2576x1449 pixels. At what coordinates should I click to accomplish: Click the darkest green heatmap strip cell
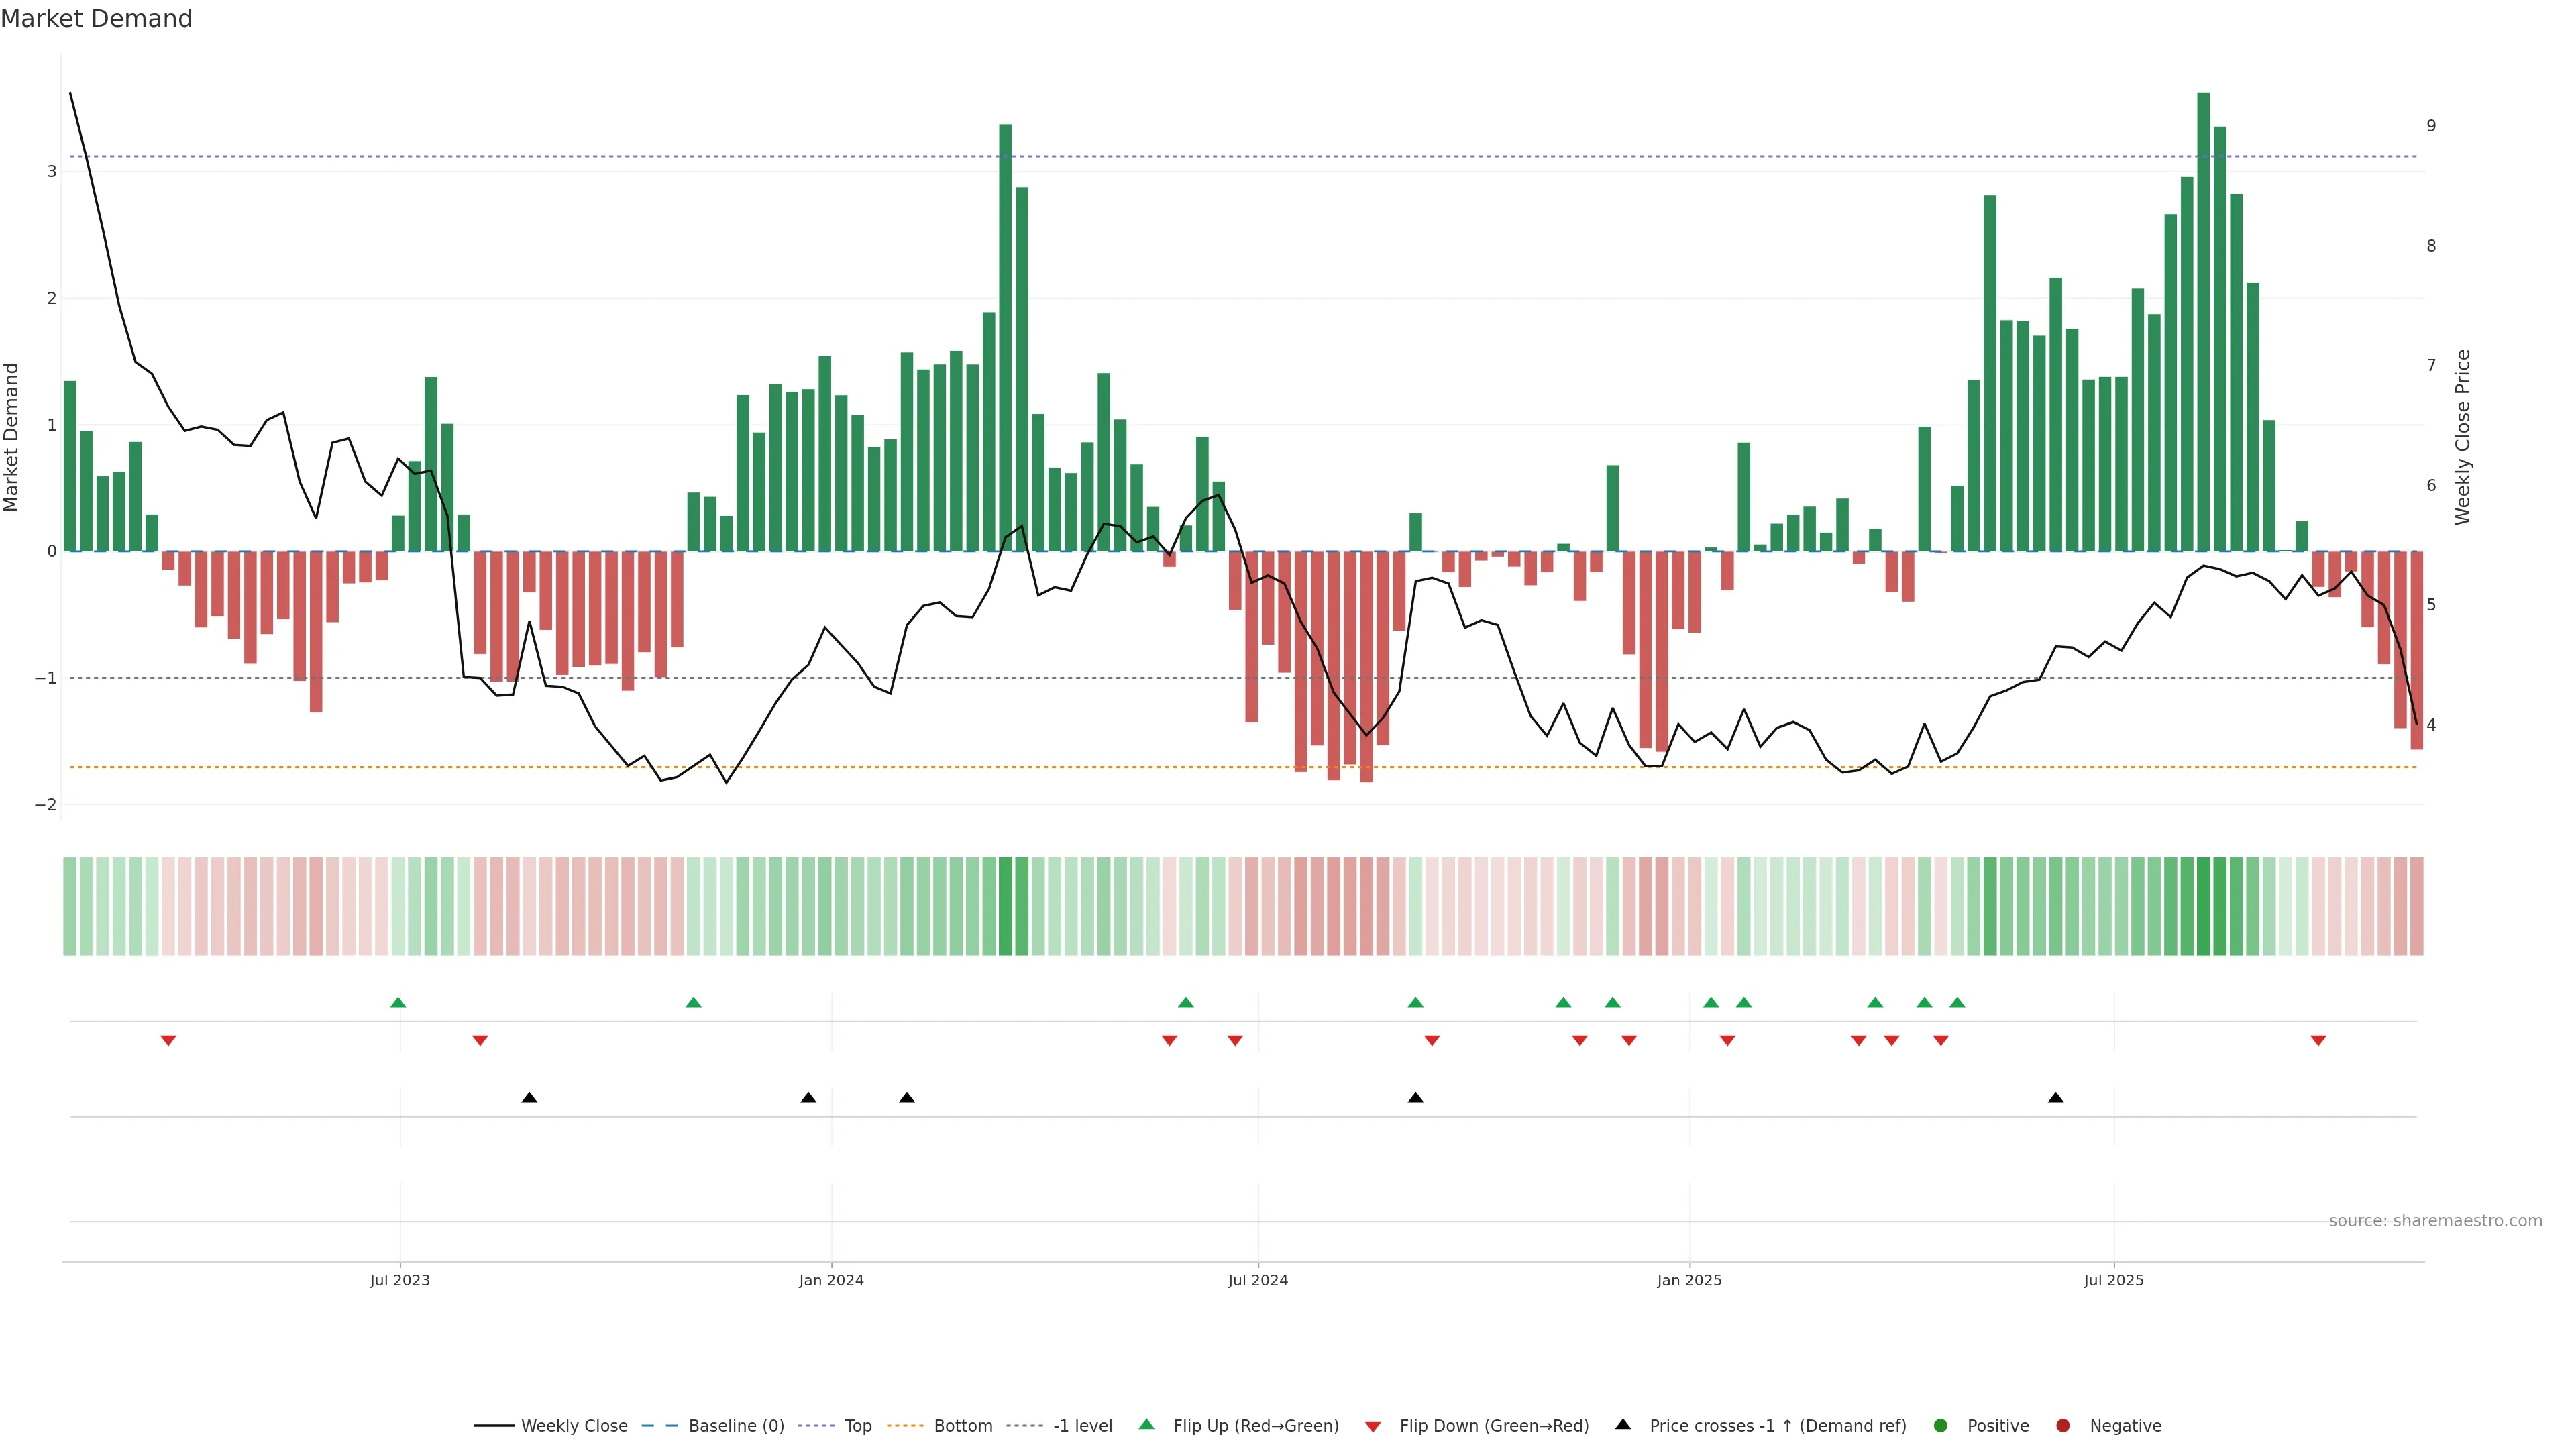[2203, 906]
